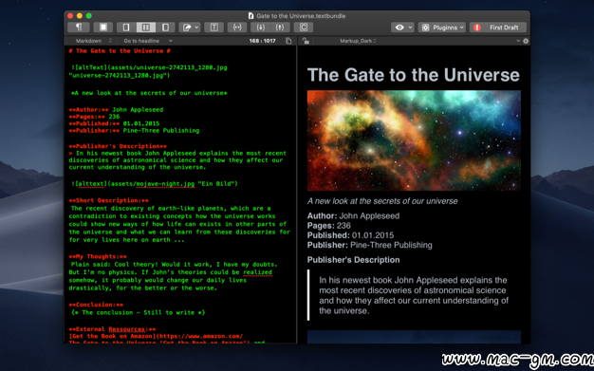This screenshot has width=594, height=371.
Task: Open the Plugins dropdown menu
Action: click(442, 28)
